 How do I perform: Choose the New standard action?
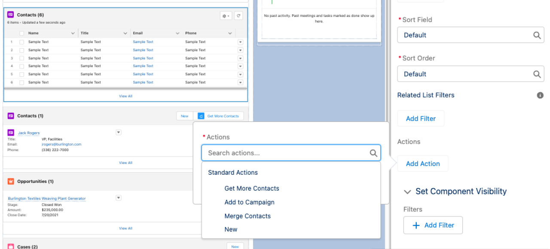click(231, 229)
